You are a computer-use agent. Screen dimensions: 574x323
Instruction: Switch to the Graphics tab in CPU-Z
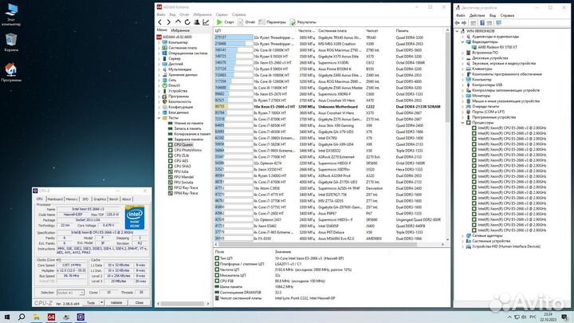[100, 199]
